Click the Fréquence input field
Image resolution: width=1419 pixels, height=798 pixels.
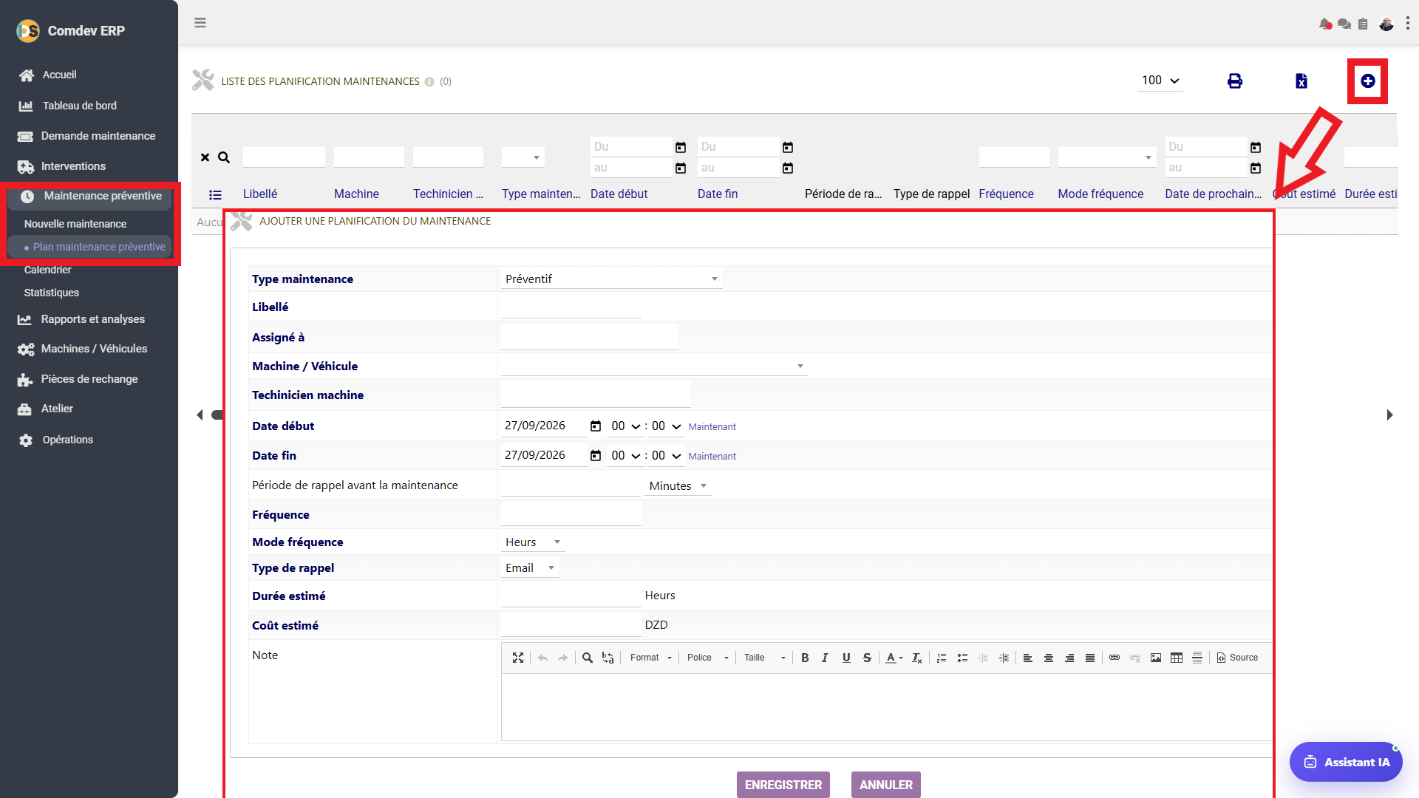pyautogui.click(x=571, y=514)
